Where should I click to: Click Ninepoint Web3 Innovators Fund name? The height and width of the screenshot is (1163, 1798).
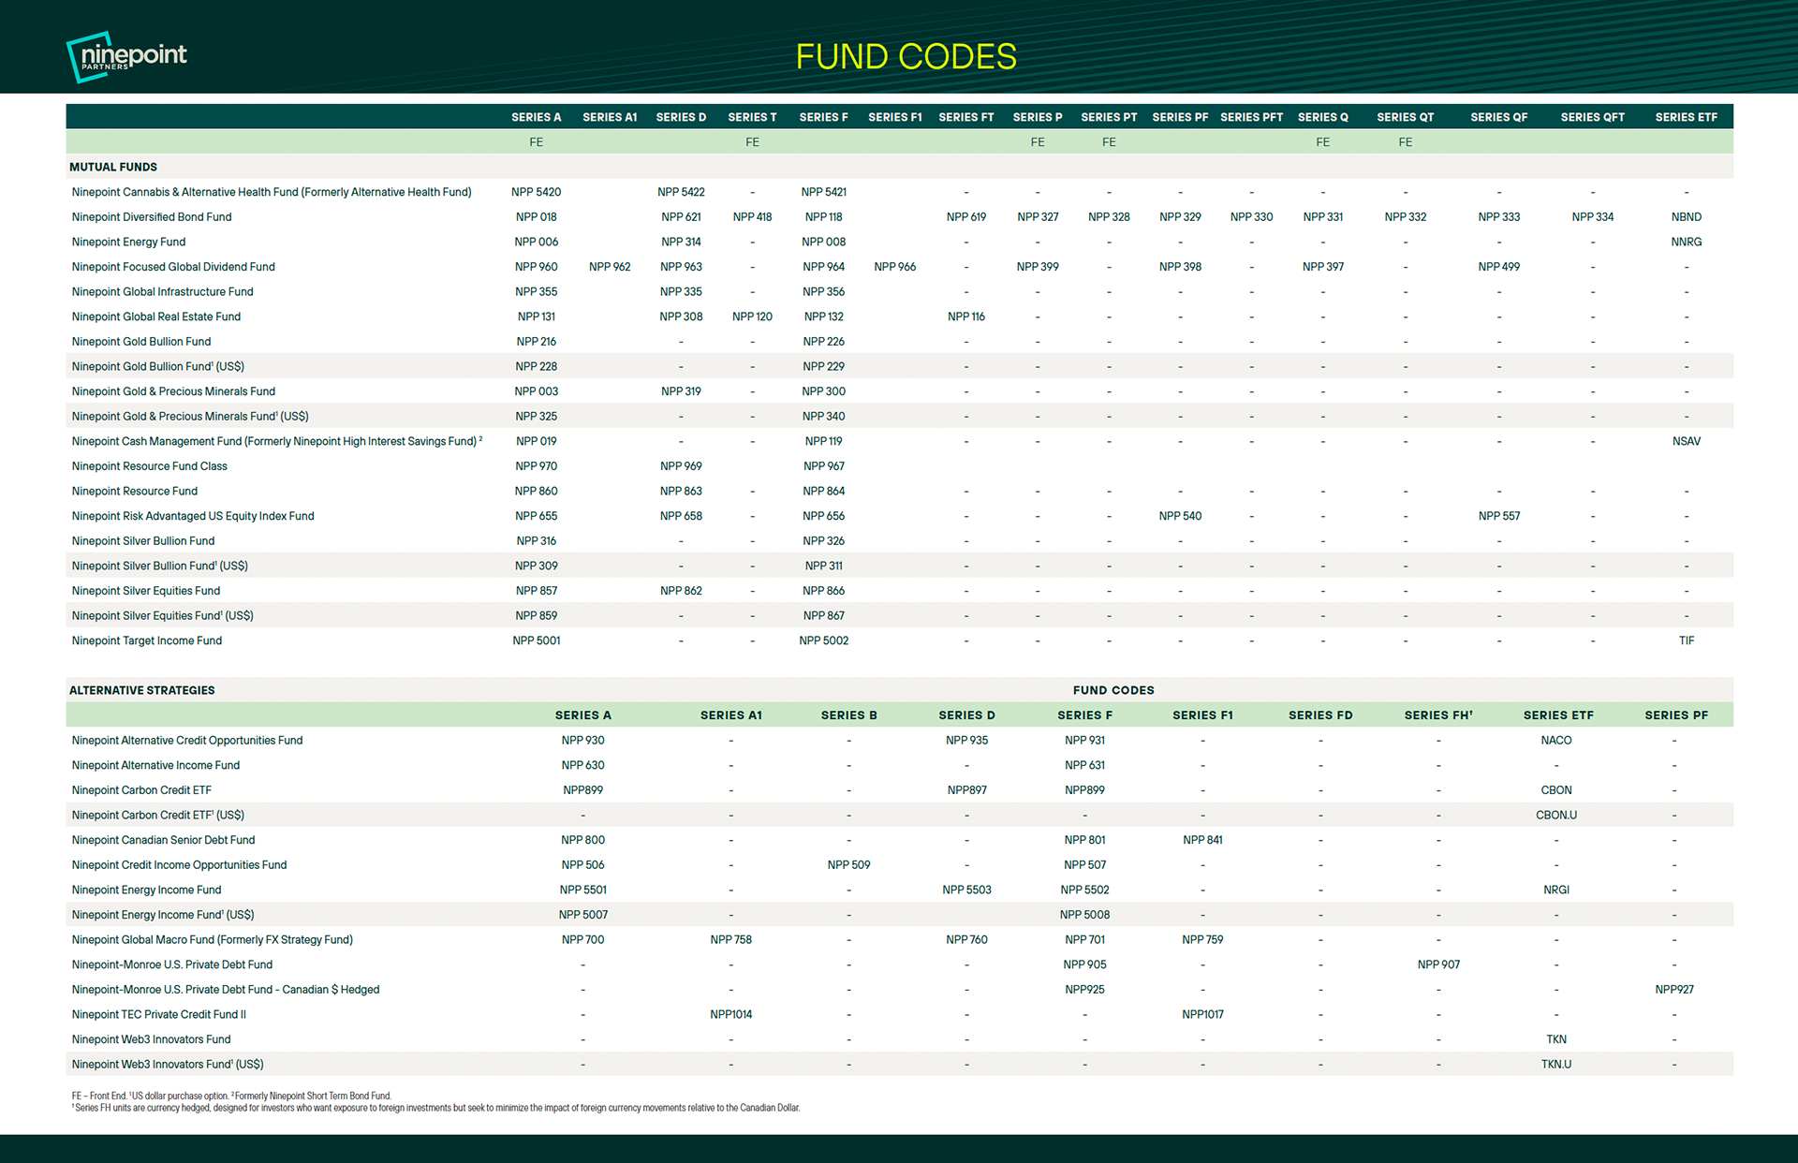(x=151, y=1039)
